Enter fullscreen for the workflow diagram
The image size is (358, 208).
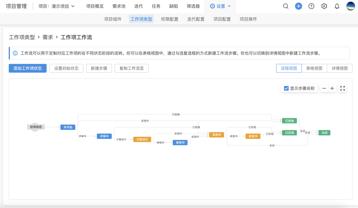[342, 88]
